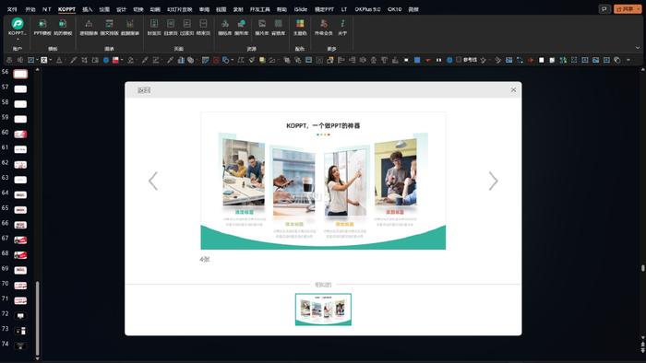Screen dimensions: 646x363
Task: Go to the next template with right arrow
Action: pos(493,181)
